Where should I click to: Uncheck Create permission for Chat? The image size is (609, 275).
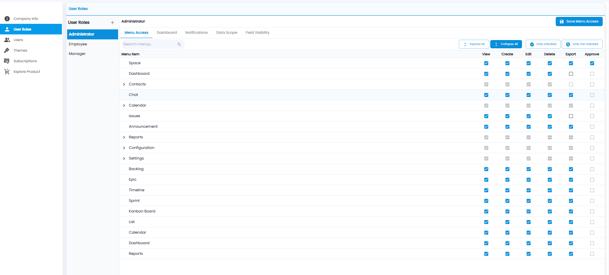(507, 95)
